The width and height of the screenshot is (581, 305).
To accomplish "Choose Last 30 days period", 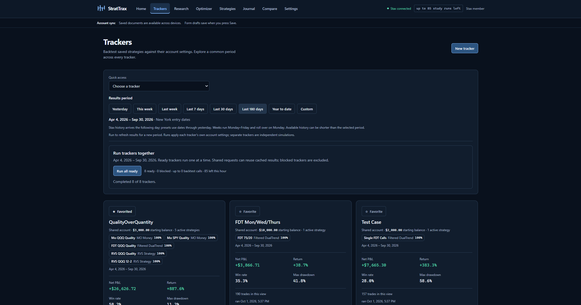I will point(223,109).
